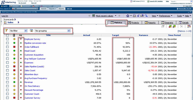The height and width of the screenshot is (100, 193).
Task: Check the Expenses row checkbox
Action: tap(7, 63)
